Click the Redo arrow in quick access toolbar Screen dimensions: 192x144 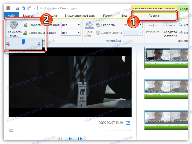click(29, 8)
